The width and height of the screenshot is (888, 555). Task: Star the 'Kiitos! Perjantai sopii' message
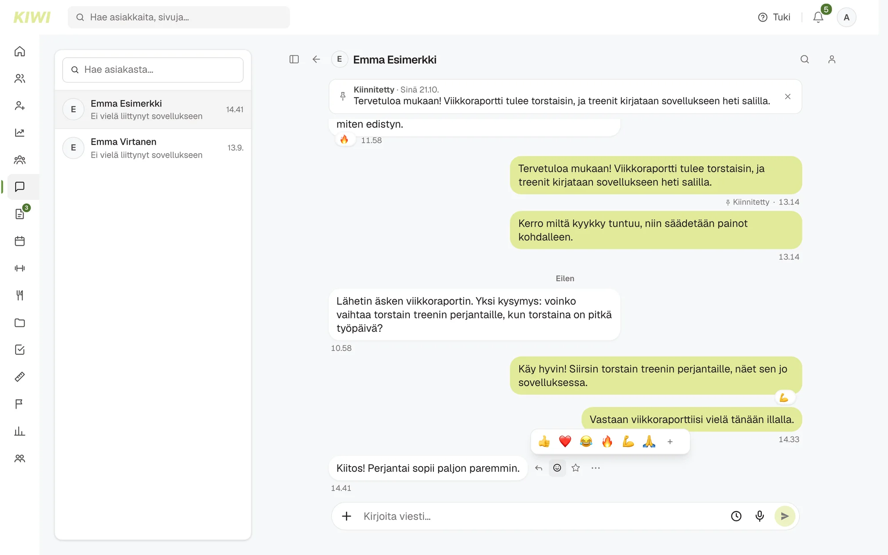576,468
